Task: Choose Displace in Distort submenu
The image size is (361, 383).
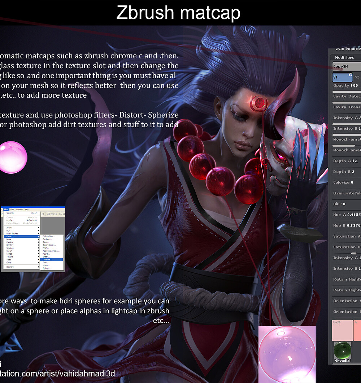Action: click(52, 239)
